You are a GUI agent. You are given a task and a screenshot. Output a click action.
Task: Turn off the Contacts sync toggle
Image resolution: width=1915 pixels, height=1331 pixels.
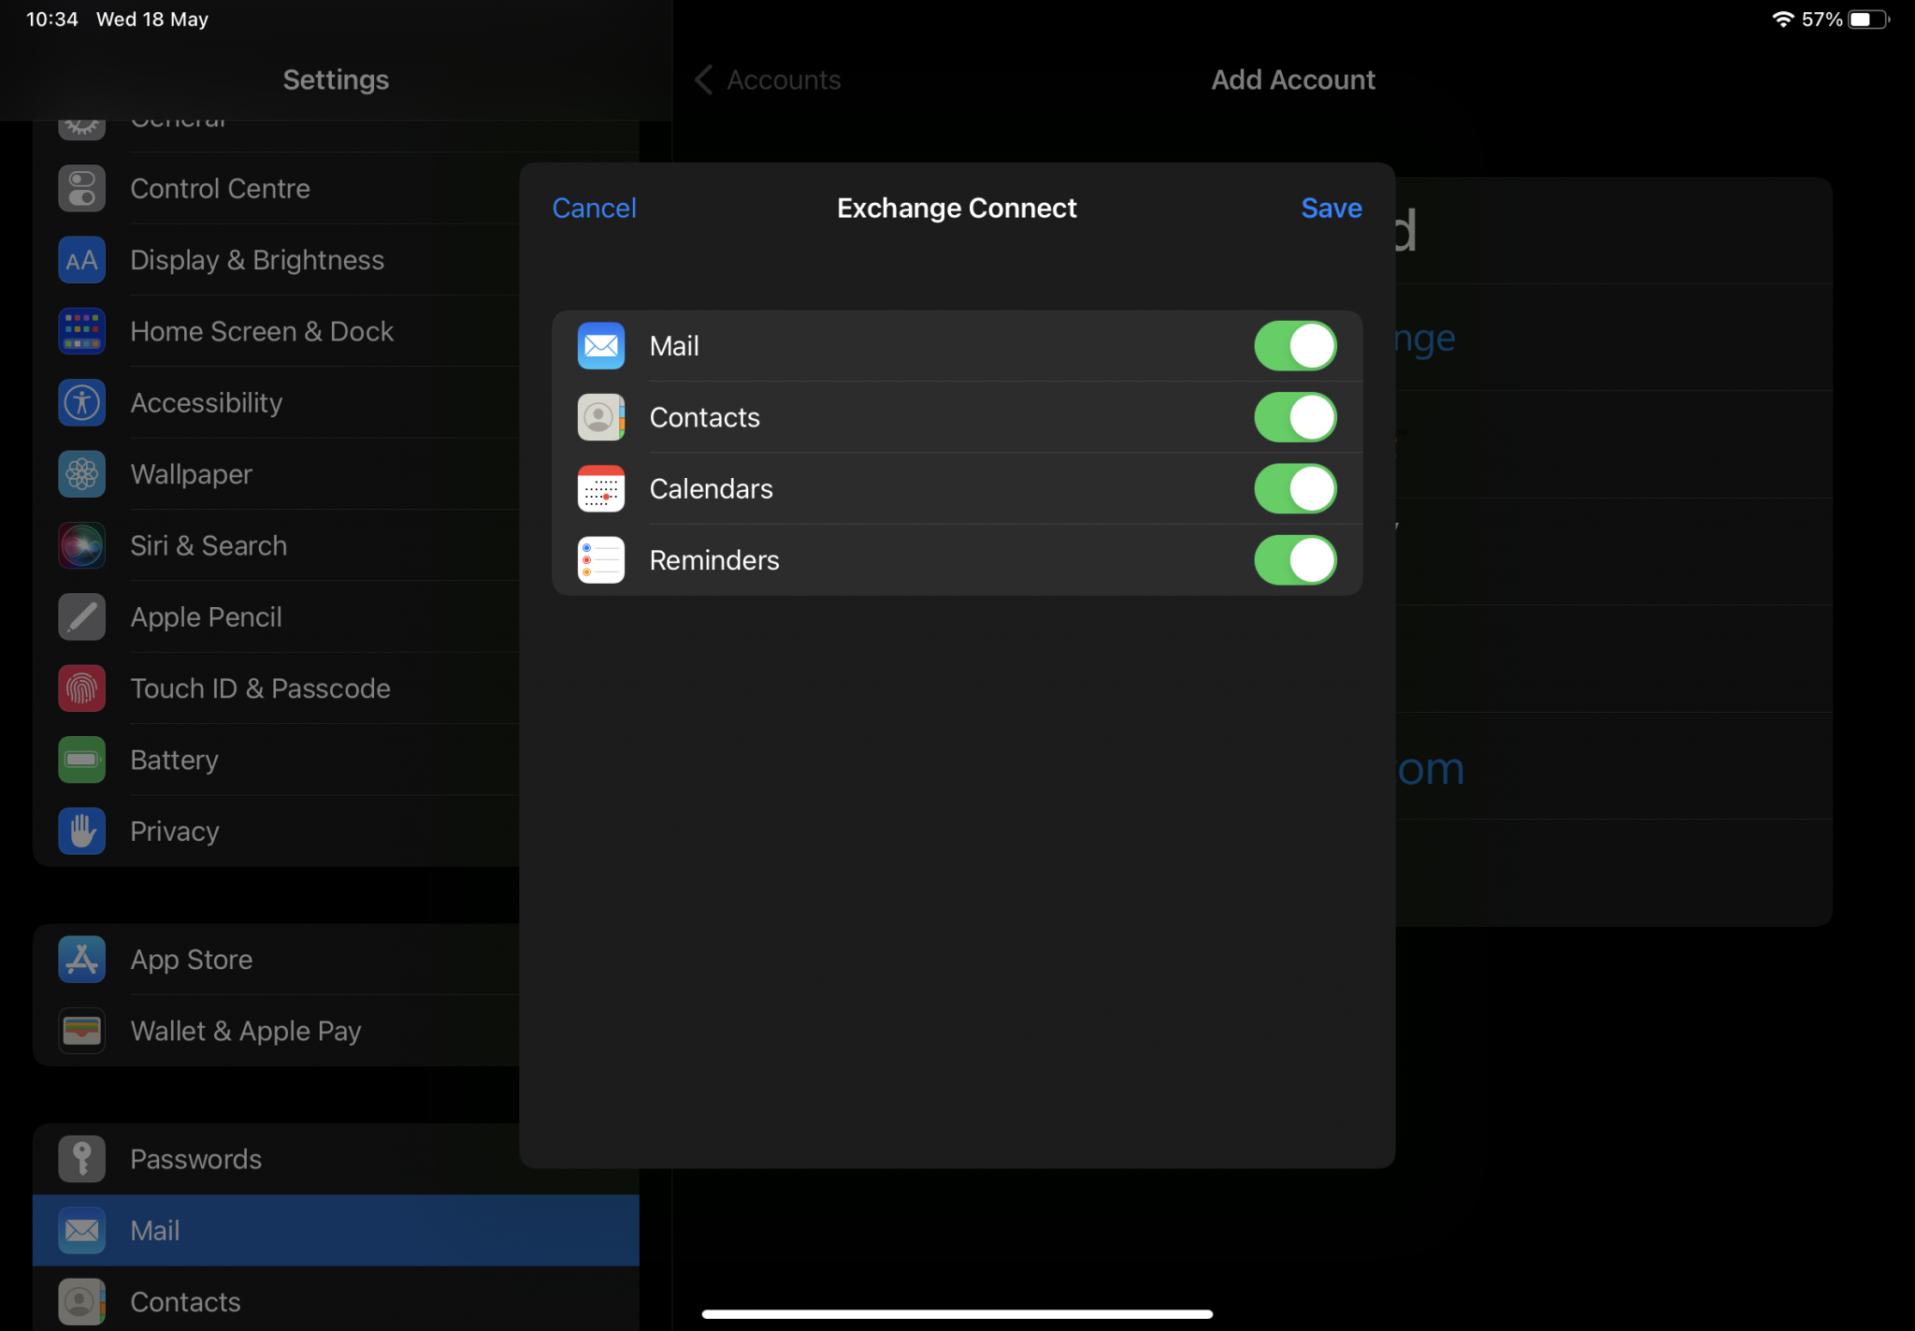1296,417
